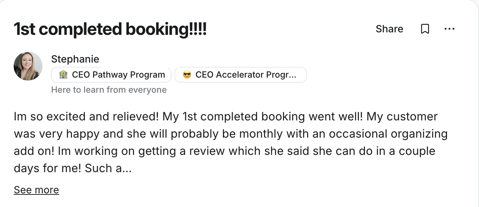This screenshot has width=479, height=207.
Task: Expand the post with See more
Action: pyautogui.click(x=36, y=190)
